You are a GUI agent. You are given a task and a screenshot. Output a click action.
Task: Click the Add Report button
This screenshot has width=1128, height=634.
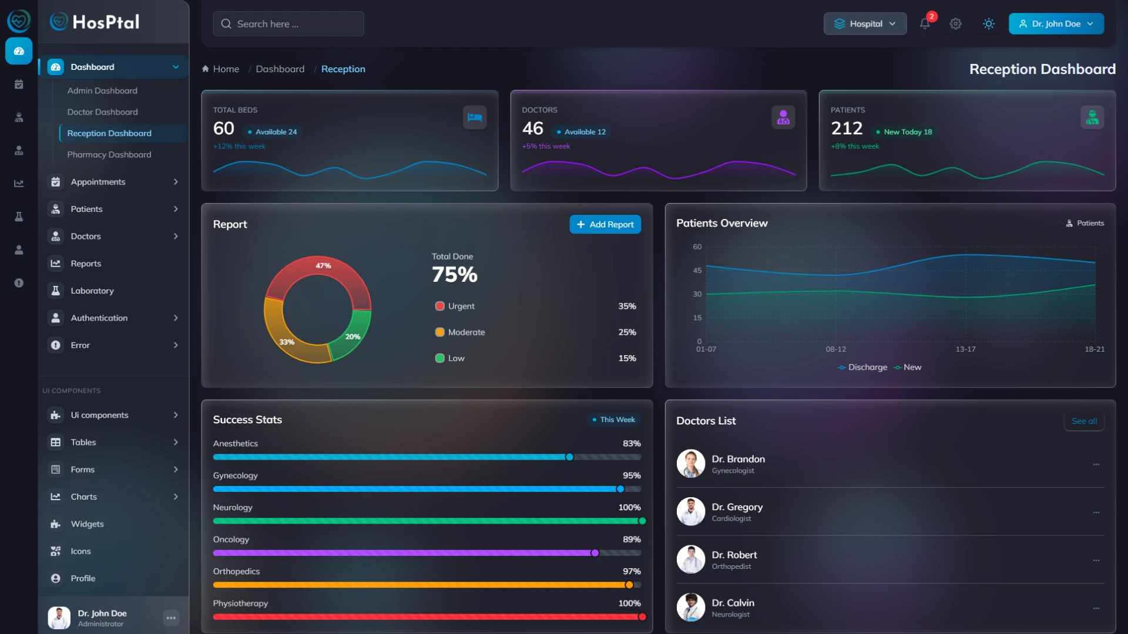pos(605,224)
